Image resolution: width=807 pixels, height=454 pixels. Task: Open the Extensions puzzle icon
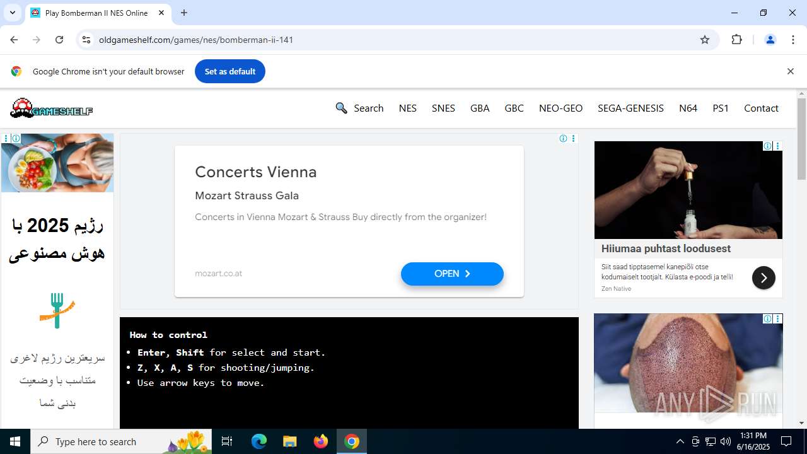click(736, 40)
